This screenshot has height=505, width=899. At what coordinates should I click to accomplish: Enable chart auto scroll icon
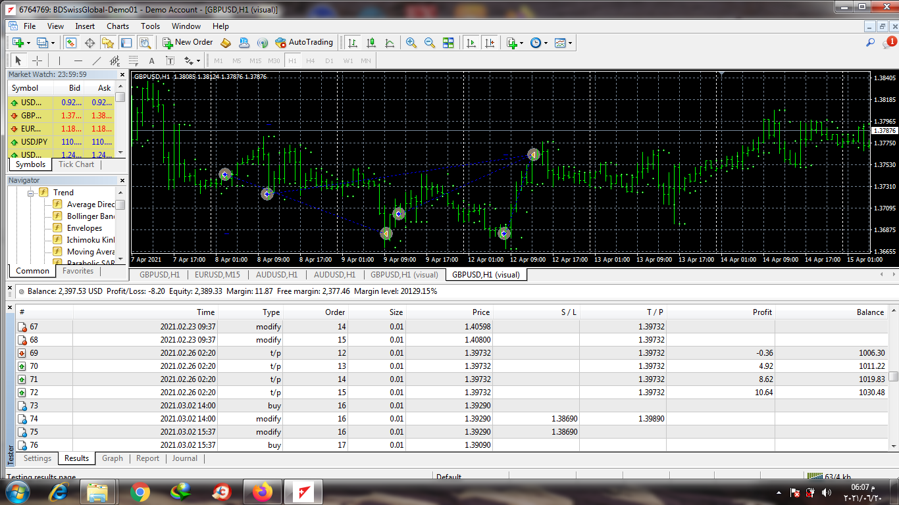(x=471, y=43)
